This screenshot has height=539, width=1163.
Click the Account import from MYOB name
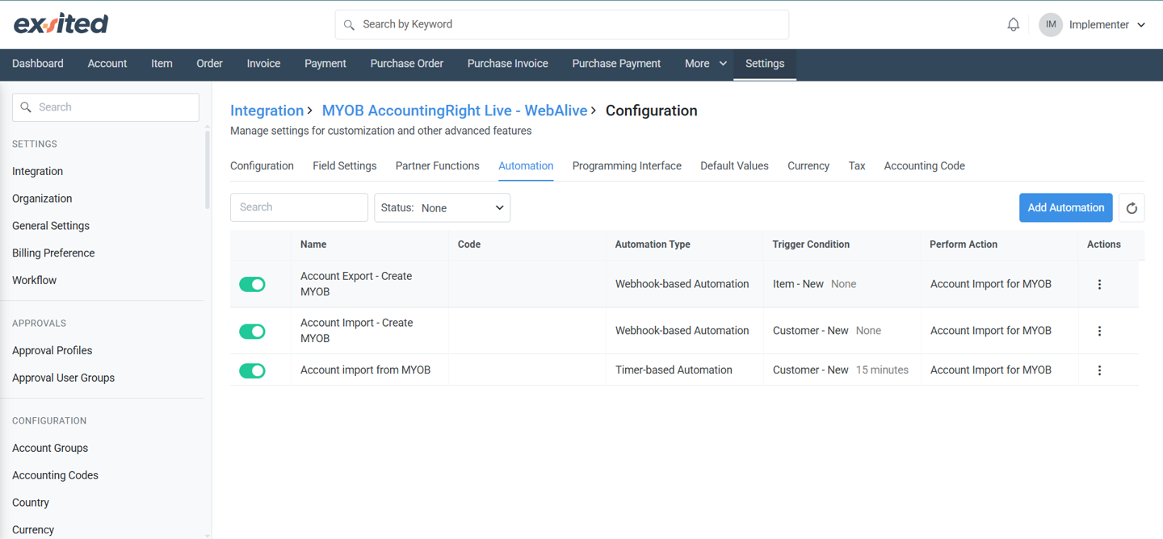tap(365, 370)
